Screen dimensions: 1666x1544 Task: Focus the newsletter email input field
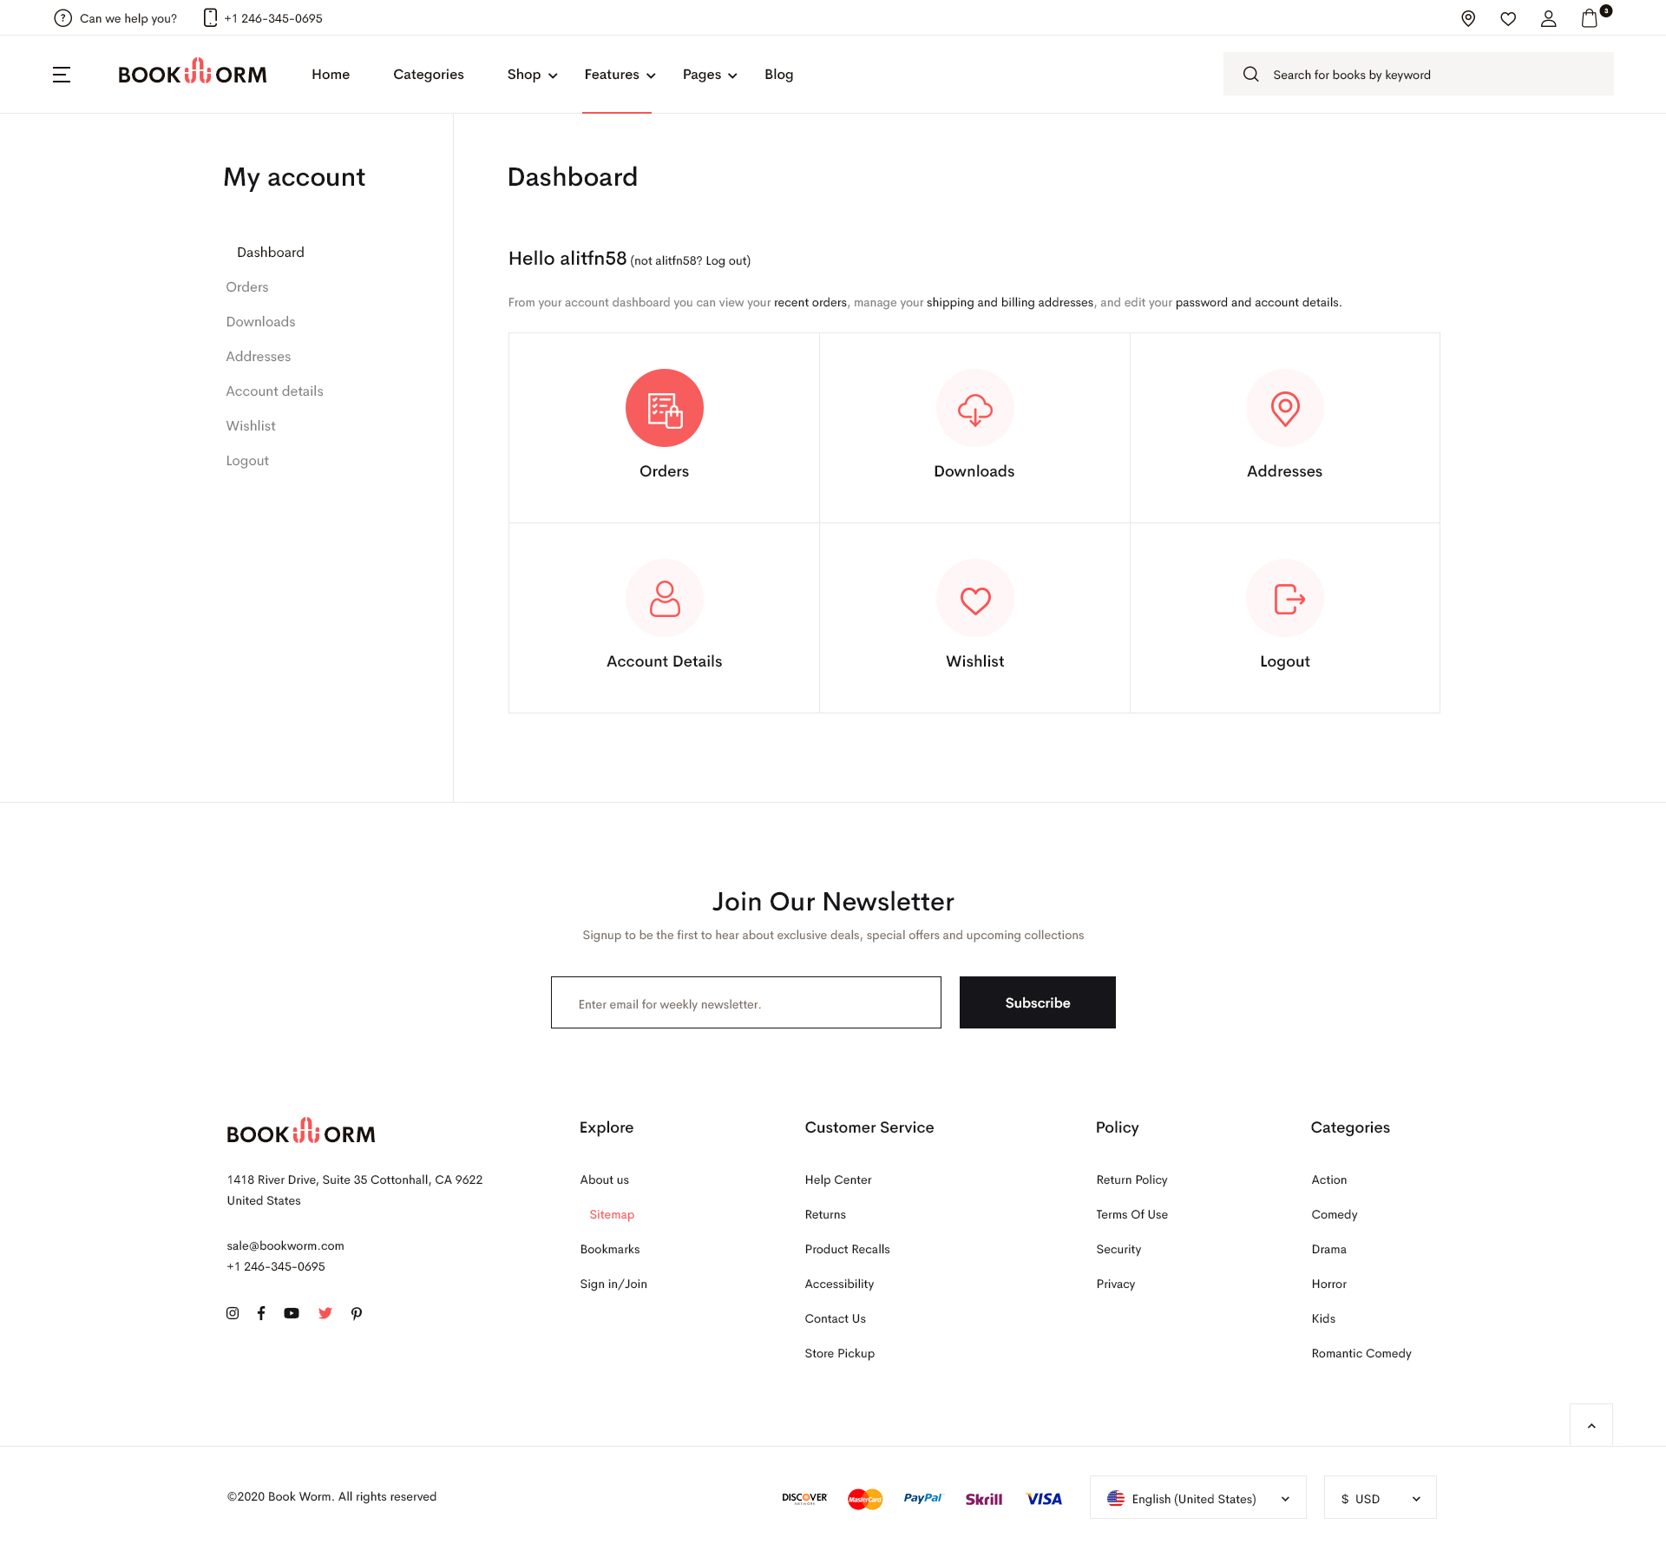[746, 1003]
